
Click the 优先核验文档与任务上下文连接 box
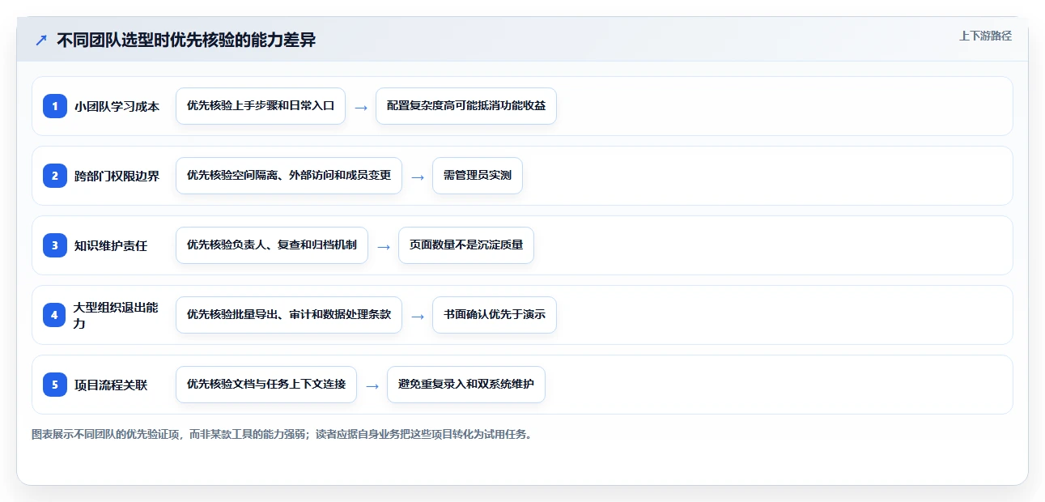coord(266,385)
